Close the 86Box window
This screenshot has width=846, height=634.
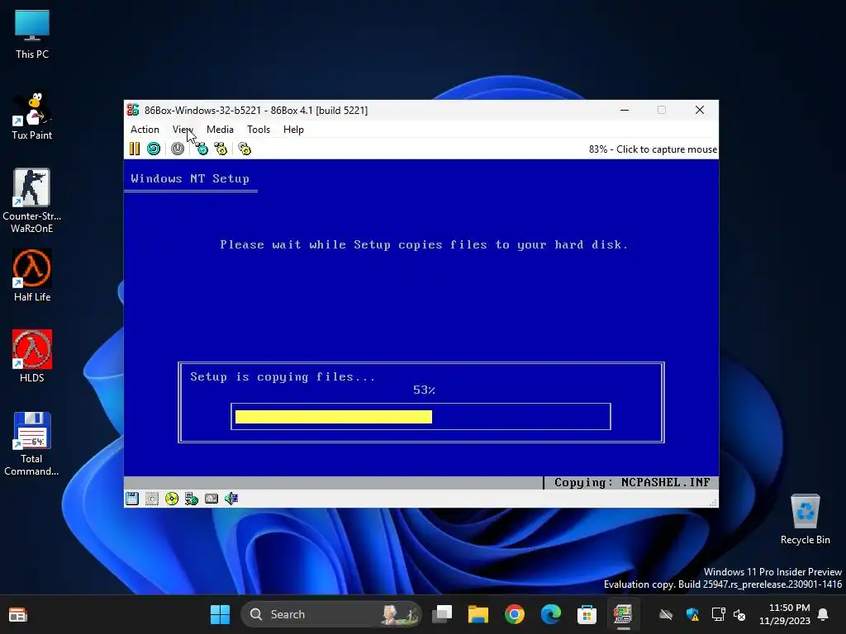(x=700, y=110)
